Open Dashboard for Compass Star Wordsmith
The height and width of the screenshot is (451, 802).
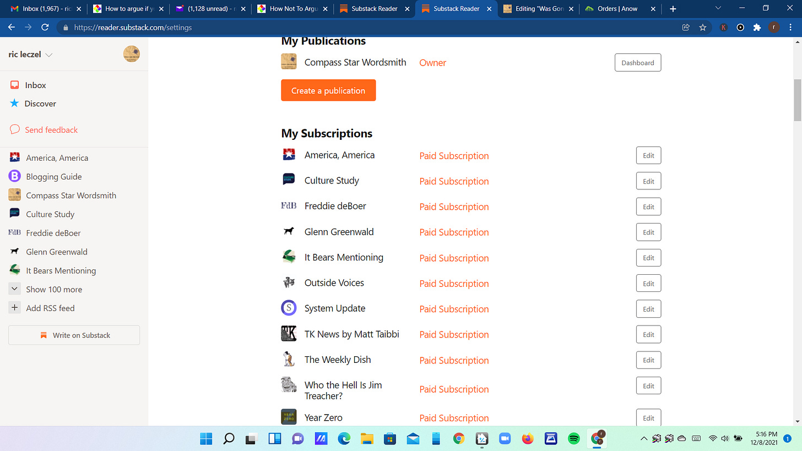(637, 63)
